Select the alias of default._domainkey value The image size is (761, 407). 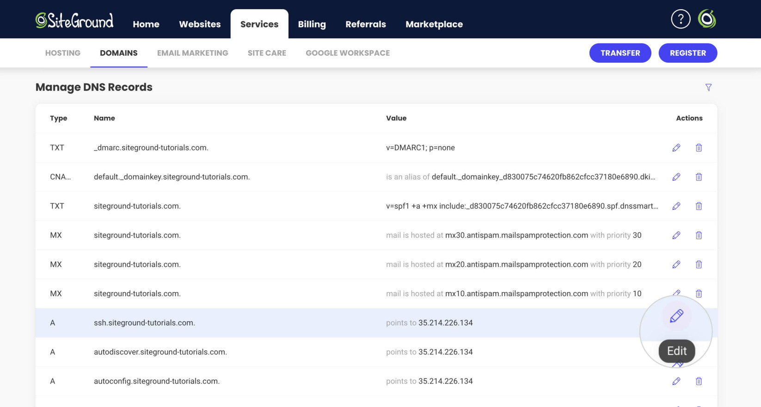coord(521,177)
